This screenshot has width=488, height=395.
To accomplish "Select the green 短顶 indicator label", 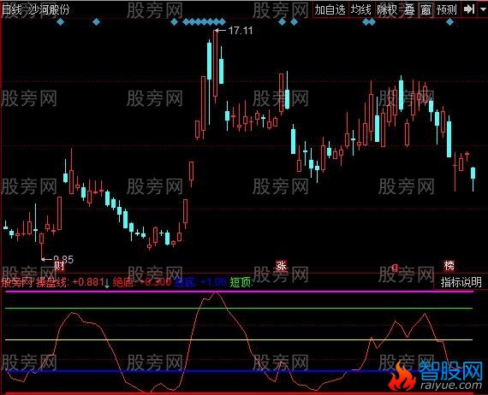I will coord(241,282).
